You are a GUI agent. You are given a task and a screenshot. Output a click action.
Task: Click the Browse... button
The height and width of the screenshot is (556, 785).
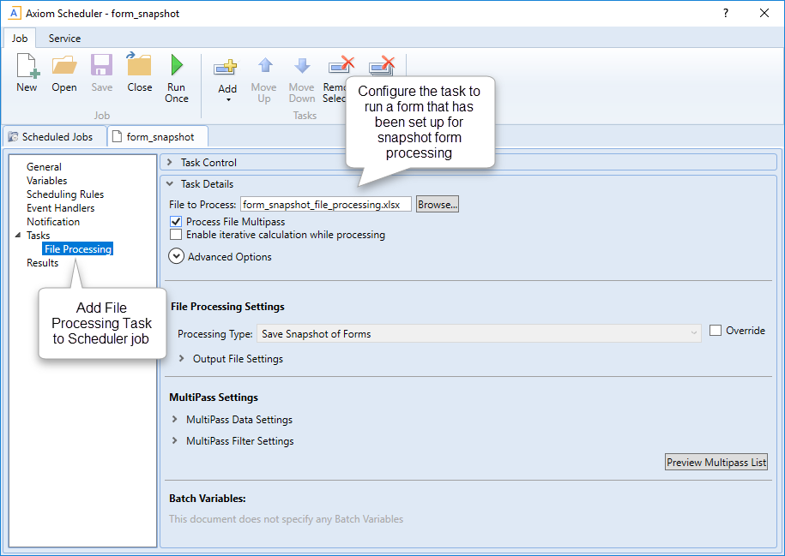438,205
